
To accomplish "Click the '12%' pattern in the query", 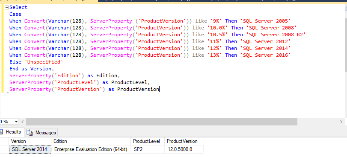I will click(x=215, y=48).
